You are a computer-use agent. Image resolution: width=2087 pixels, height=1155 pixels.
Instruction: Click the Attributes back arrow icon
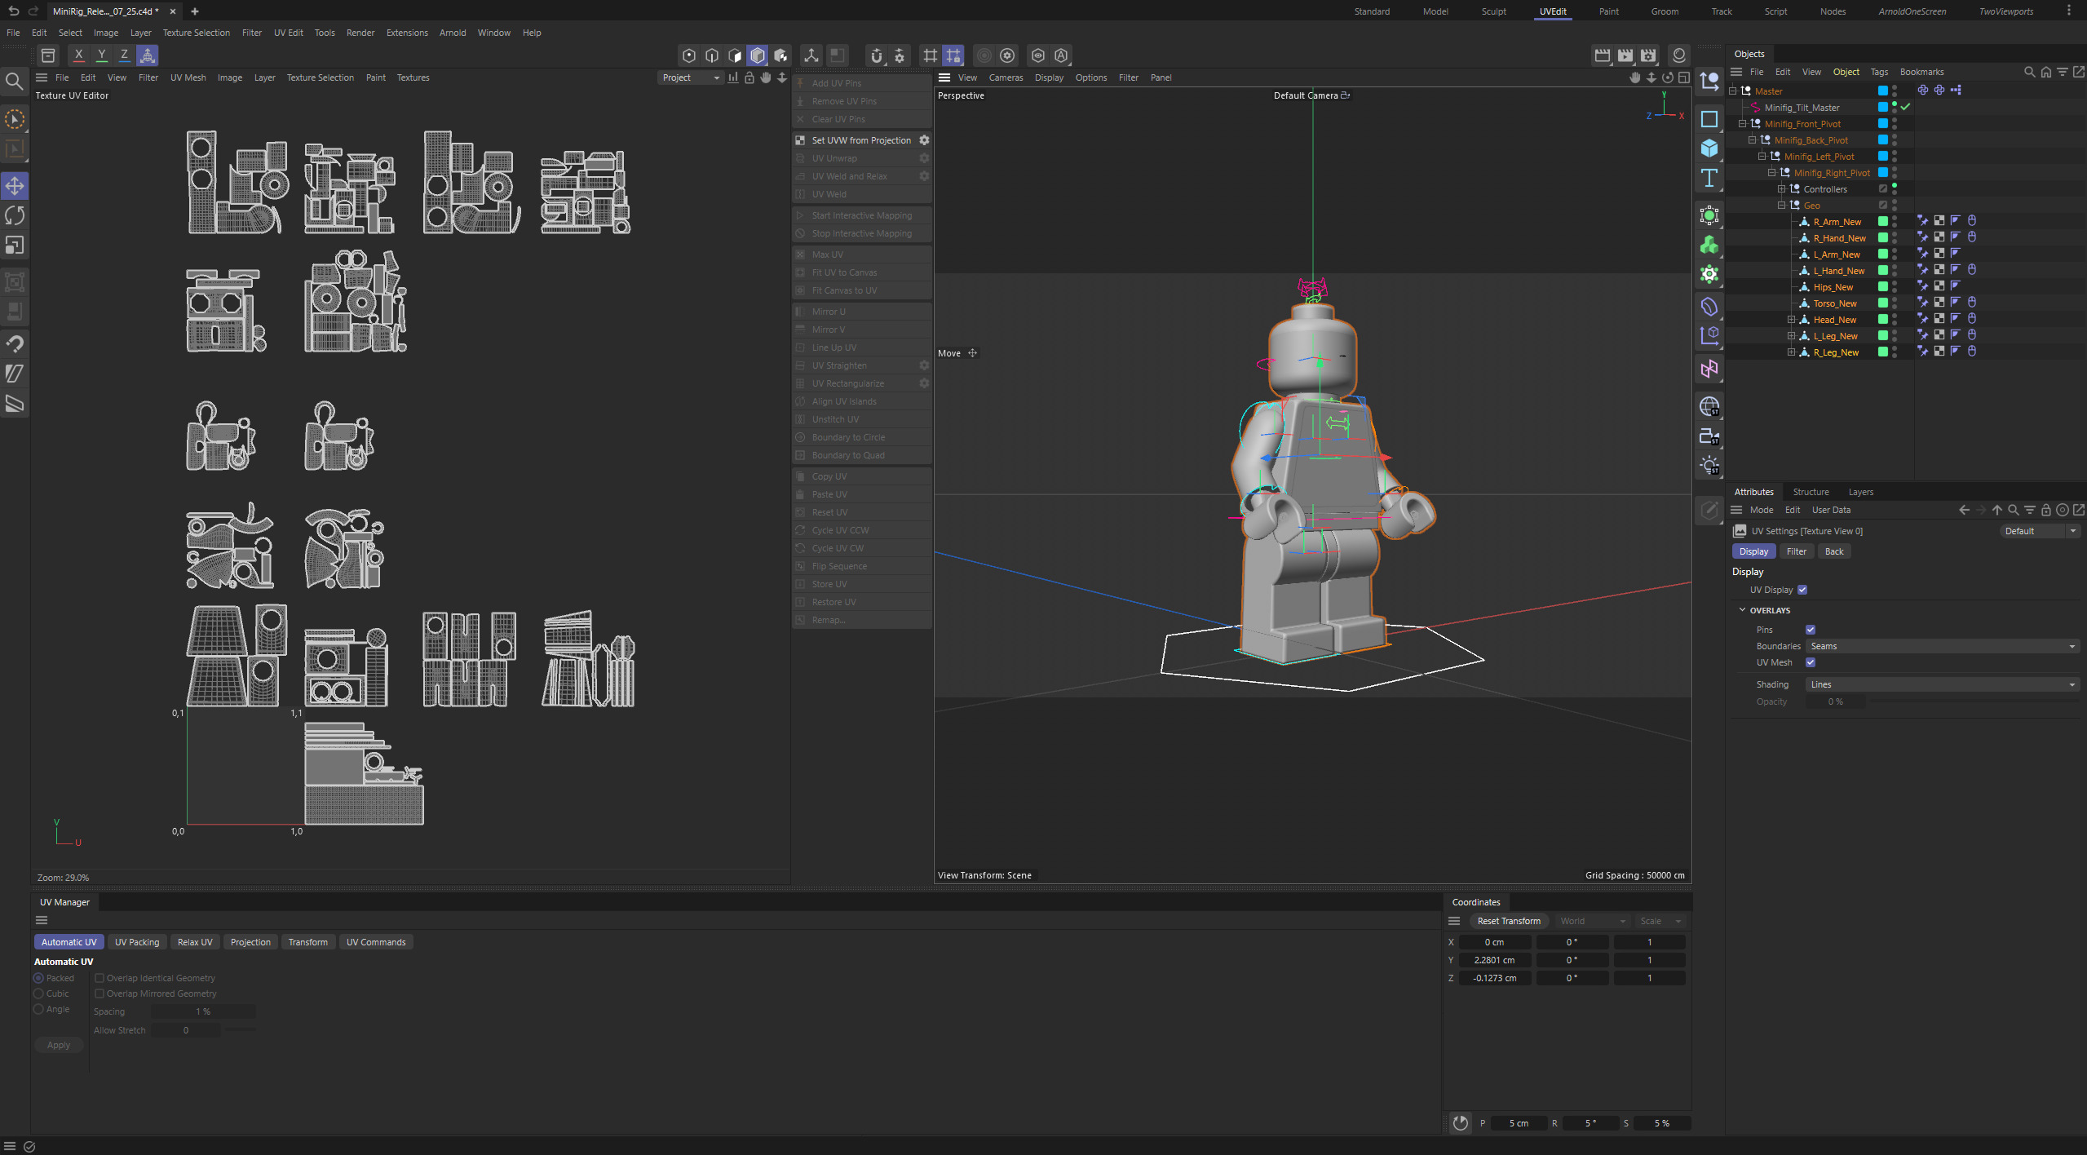pos(1964,510)
